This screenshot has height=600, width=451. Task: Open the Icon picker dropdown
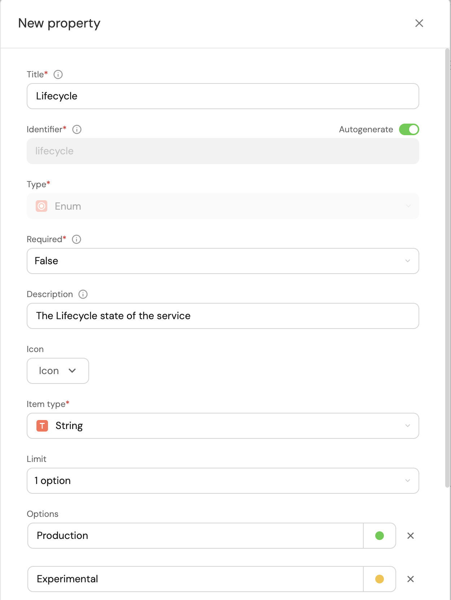[x=58, y=371]
